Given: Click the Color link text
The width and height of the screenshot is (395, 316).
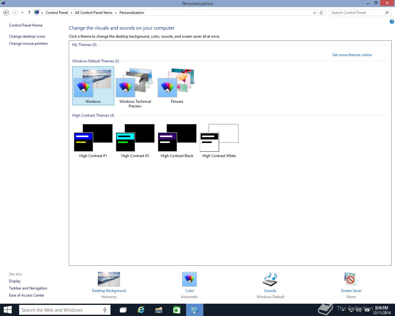Looking at the screenshot, I should (189, 291).
